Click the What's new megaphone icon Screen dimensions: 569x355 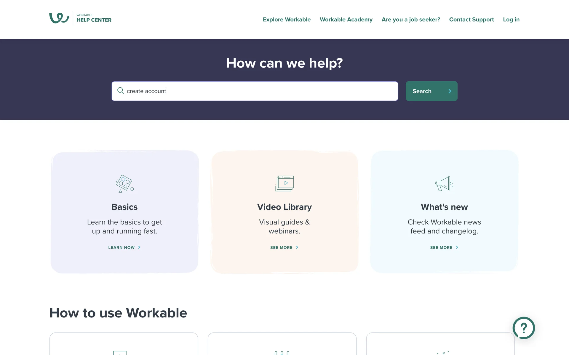coord(444,183)
